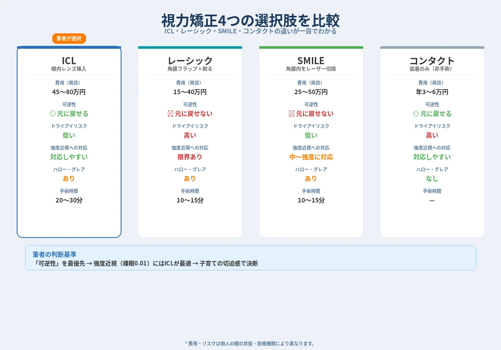
Task: Click ICL halo/glare value あり
Action: point(69,179)
